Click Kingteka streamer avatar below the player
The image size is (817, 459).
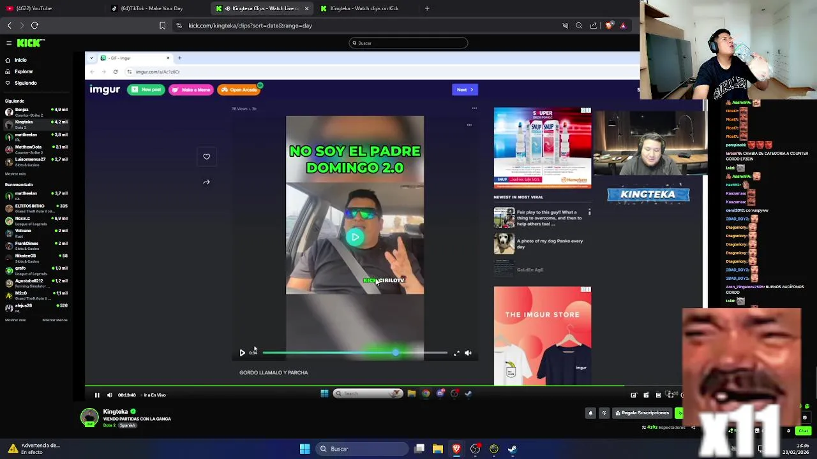[x=89, y=418]
